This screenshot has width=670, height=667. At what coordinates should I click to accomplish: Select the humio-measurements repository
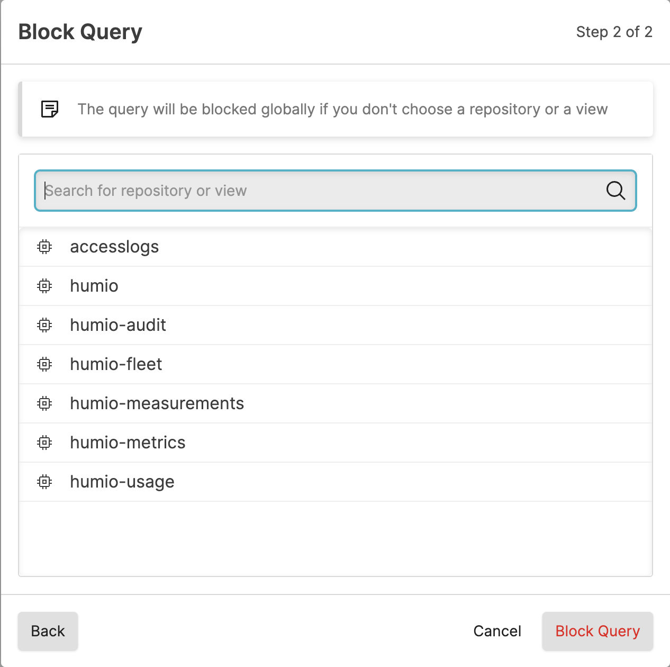[x=157, y=403]
